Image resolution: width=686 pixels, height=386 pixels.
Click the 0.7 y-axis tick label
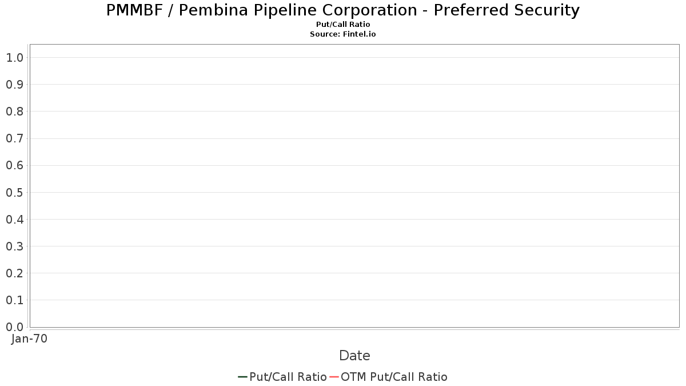(x=14, y=138)
